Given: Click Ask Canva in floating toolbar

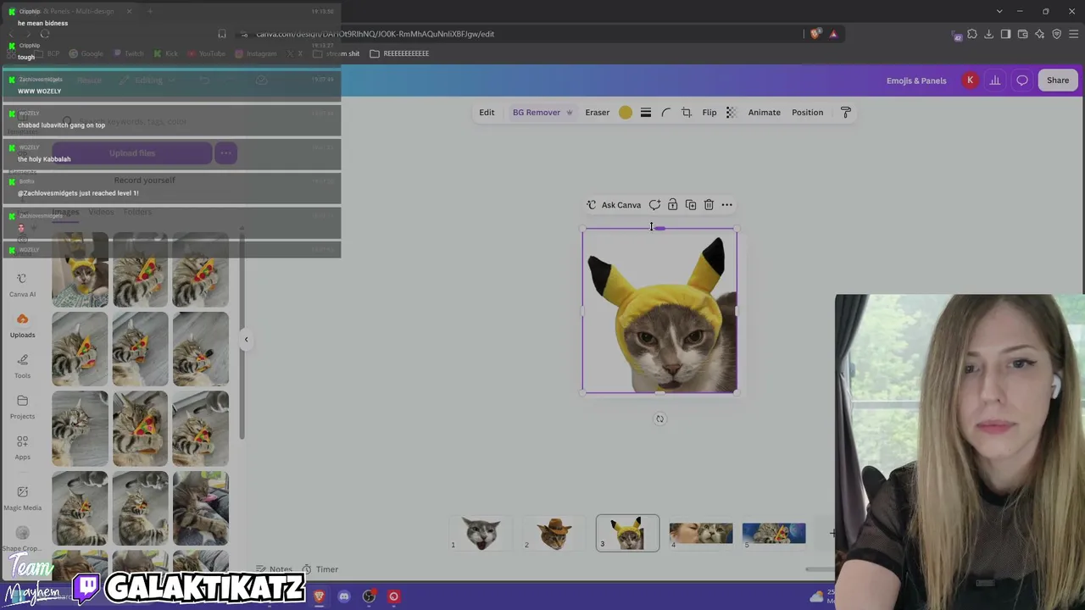Looking at the screenshot, I should pos(614,205).
